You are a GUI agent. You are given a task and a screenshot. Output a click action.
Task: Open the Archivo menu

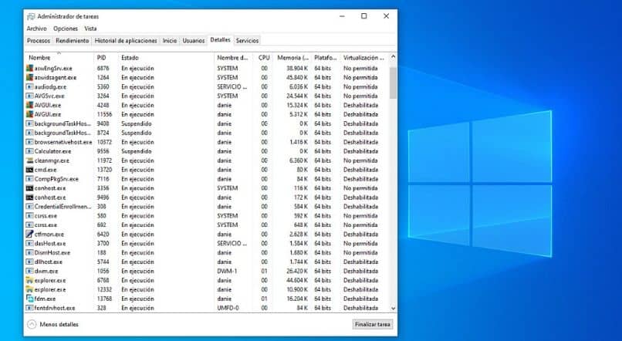click(x=36, y=29)
